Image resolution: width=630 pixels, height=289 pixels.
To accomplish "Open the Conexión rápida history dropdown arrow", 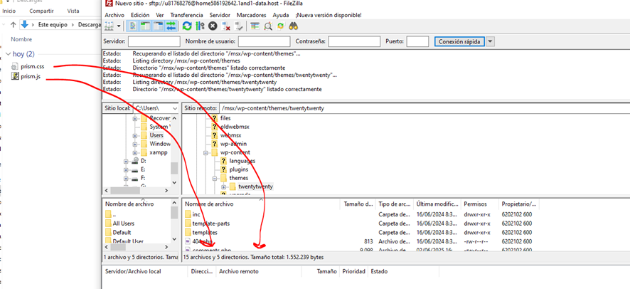I will click(491, 42).
